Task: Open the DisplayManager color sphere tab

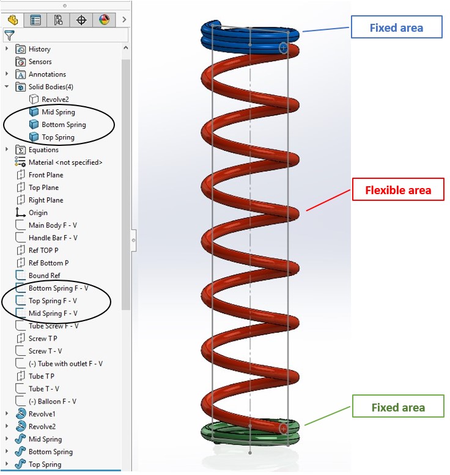Action: 103,20
